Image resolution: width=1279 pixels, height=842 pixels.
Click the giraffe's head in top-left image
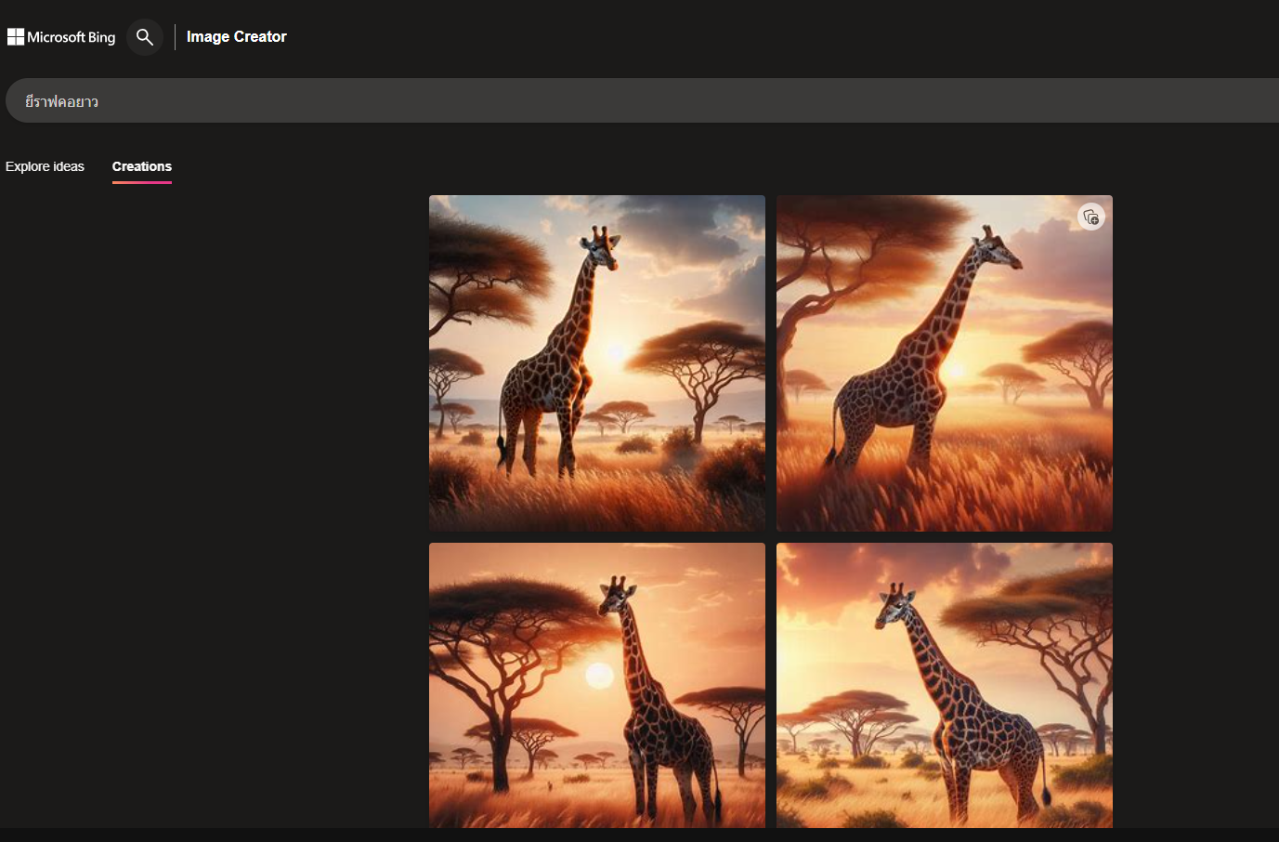601,247
